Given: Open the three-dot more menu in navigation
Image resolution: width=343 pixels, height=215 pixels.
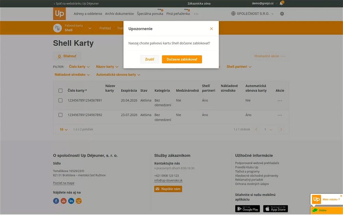Looking at the screenshot, I should [x=196, y=14].
